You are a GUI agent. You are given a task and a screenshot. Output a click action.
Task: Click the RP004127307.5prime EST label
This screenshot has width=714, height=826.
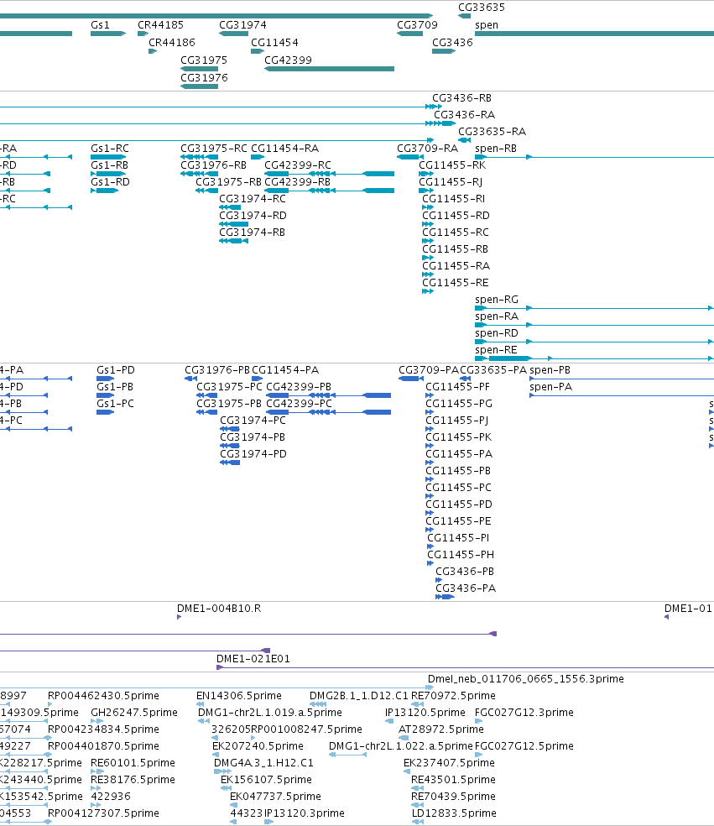click(103, 814)
